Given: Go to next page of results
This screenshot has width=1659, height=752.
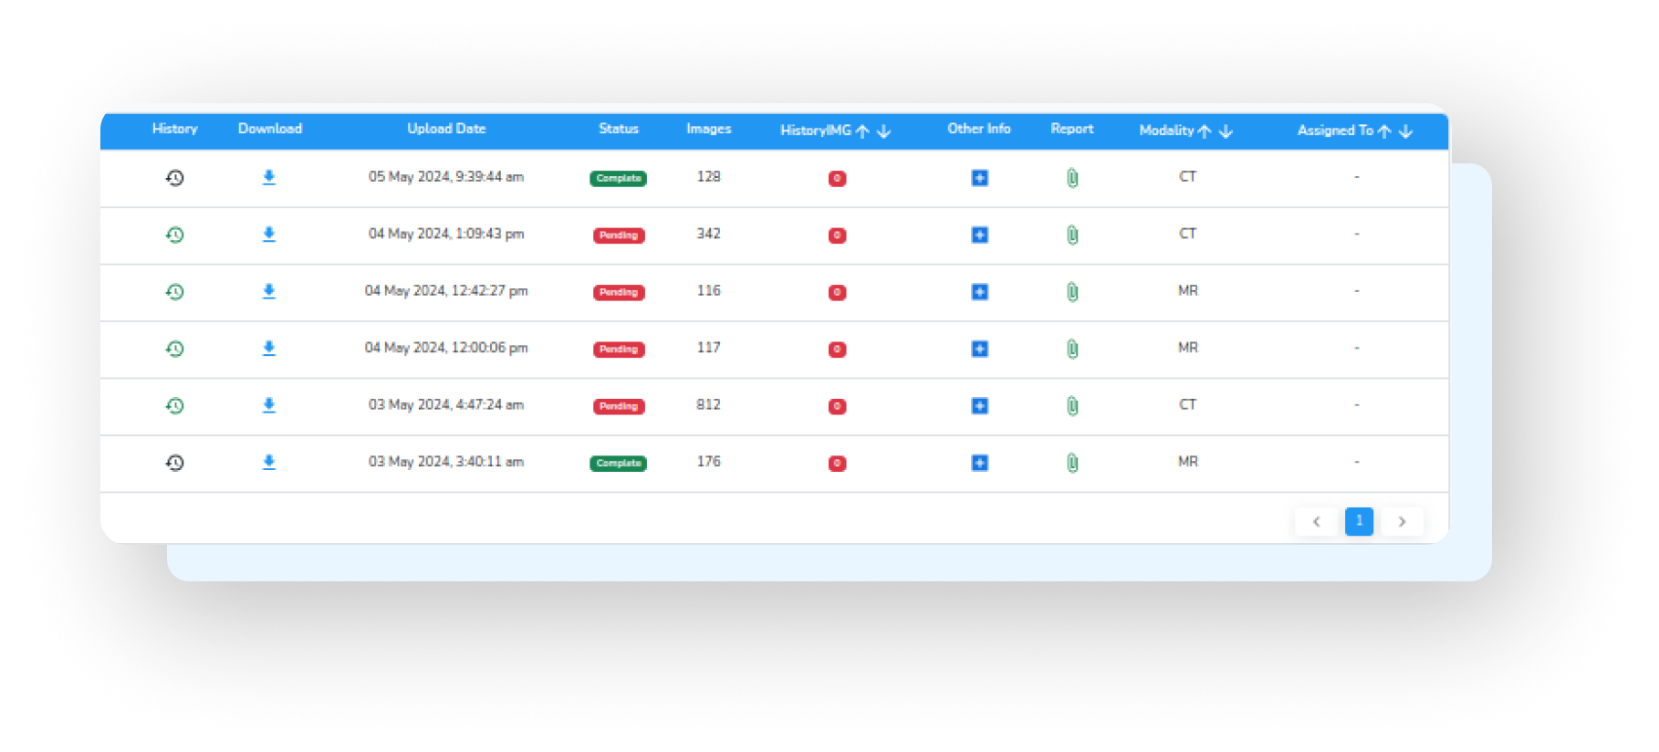Looking at the screenshot, I should click(1402, 521).
